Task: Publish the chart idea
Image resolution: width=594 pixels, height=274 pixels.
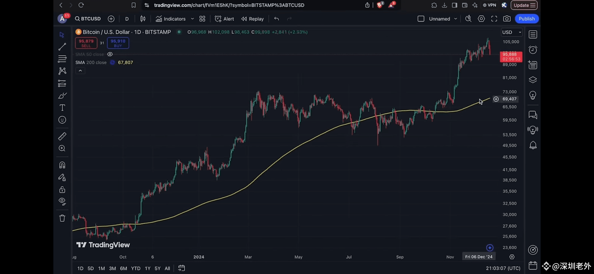Action: (x=526, y=19)
